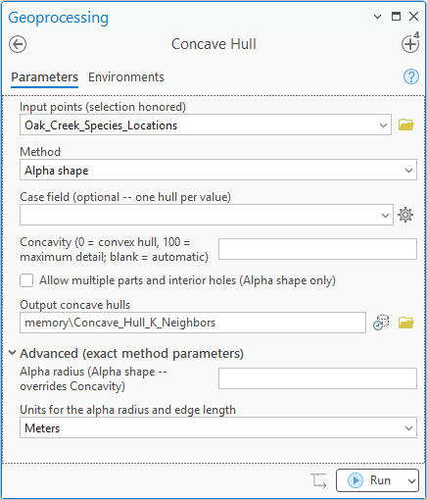Click the Concave Hull tool title
The height and width of the screenshot is (500, 427).
click(213, 44)
